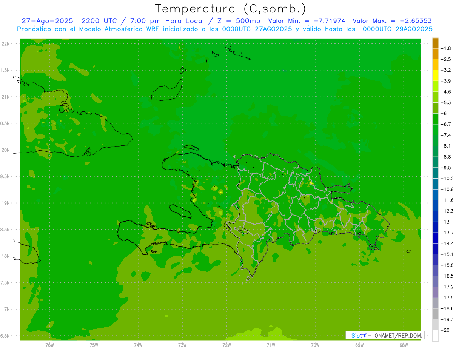
Task: Click 'Valor Max. = -2.65353' text
Action: pos(392,21)
